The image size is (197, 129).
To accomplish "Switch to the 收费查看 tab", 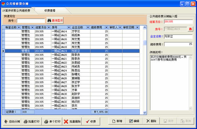I will (x=50, y=11).
